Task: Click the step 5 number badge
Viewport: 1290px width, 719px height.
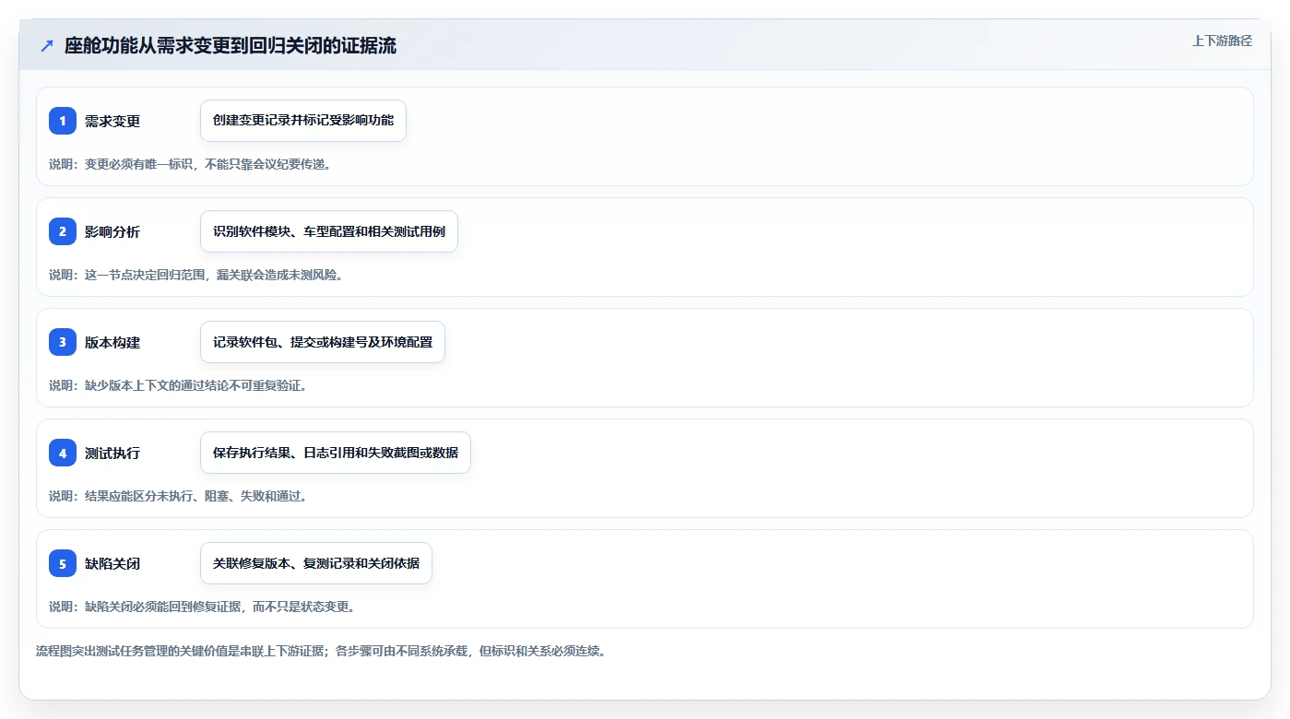Action: click(63, 563)
